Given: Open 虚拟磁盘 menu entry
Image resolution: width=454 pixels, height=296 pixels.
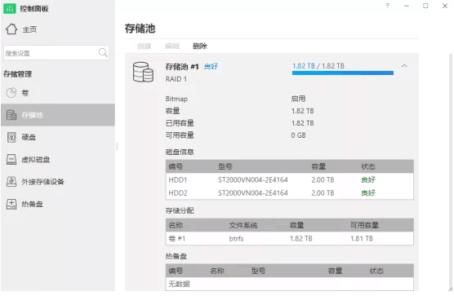Looking at the screenshot, I should pyautogui.click(x=36, y=160).
